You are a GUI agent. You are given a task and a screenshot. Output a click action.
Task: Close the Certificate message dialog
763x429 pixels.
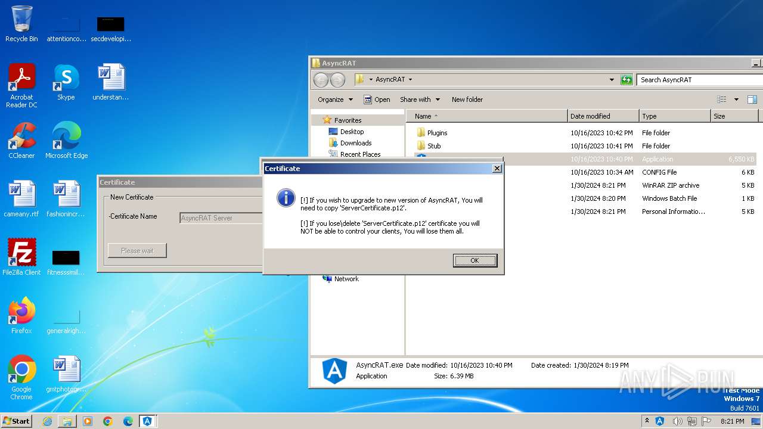[497, 169]
